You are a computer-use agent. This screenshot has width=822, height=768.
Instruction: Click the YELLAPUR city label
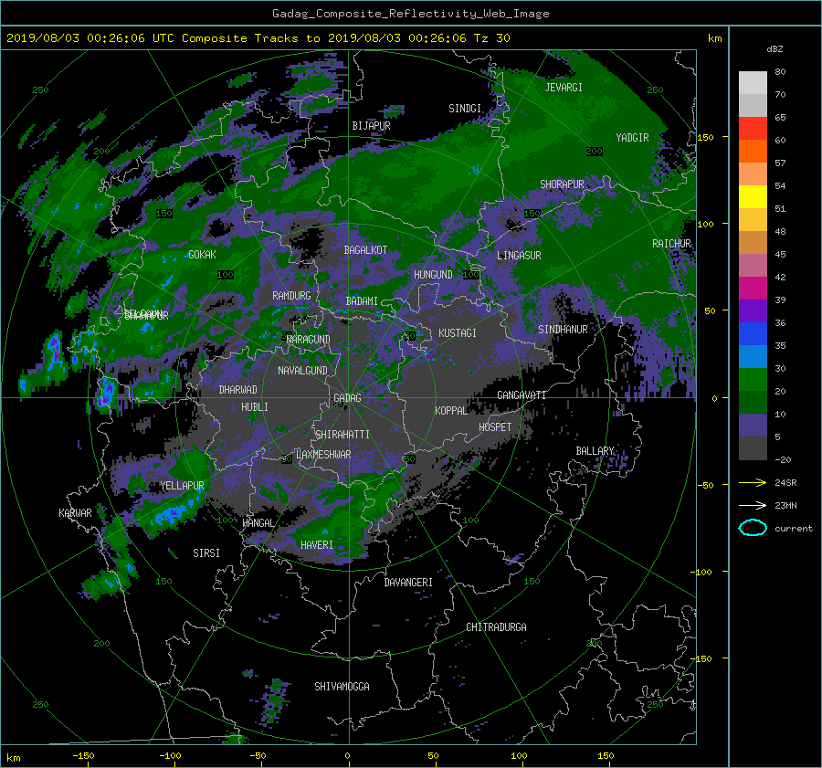pos(182,486)
